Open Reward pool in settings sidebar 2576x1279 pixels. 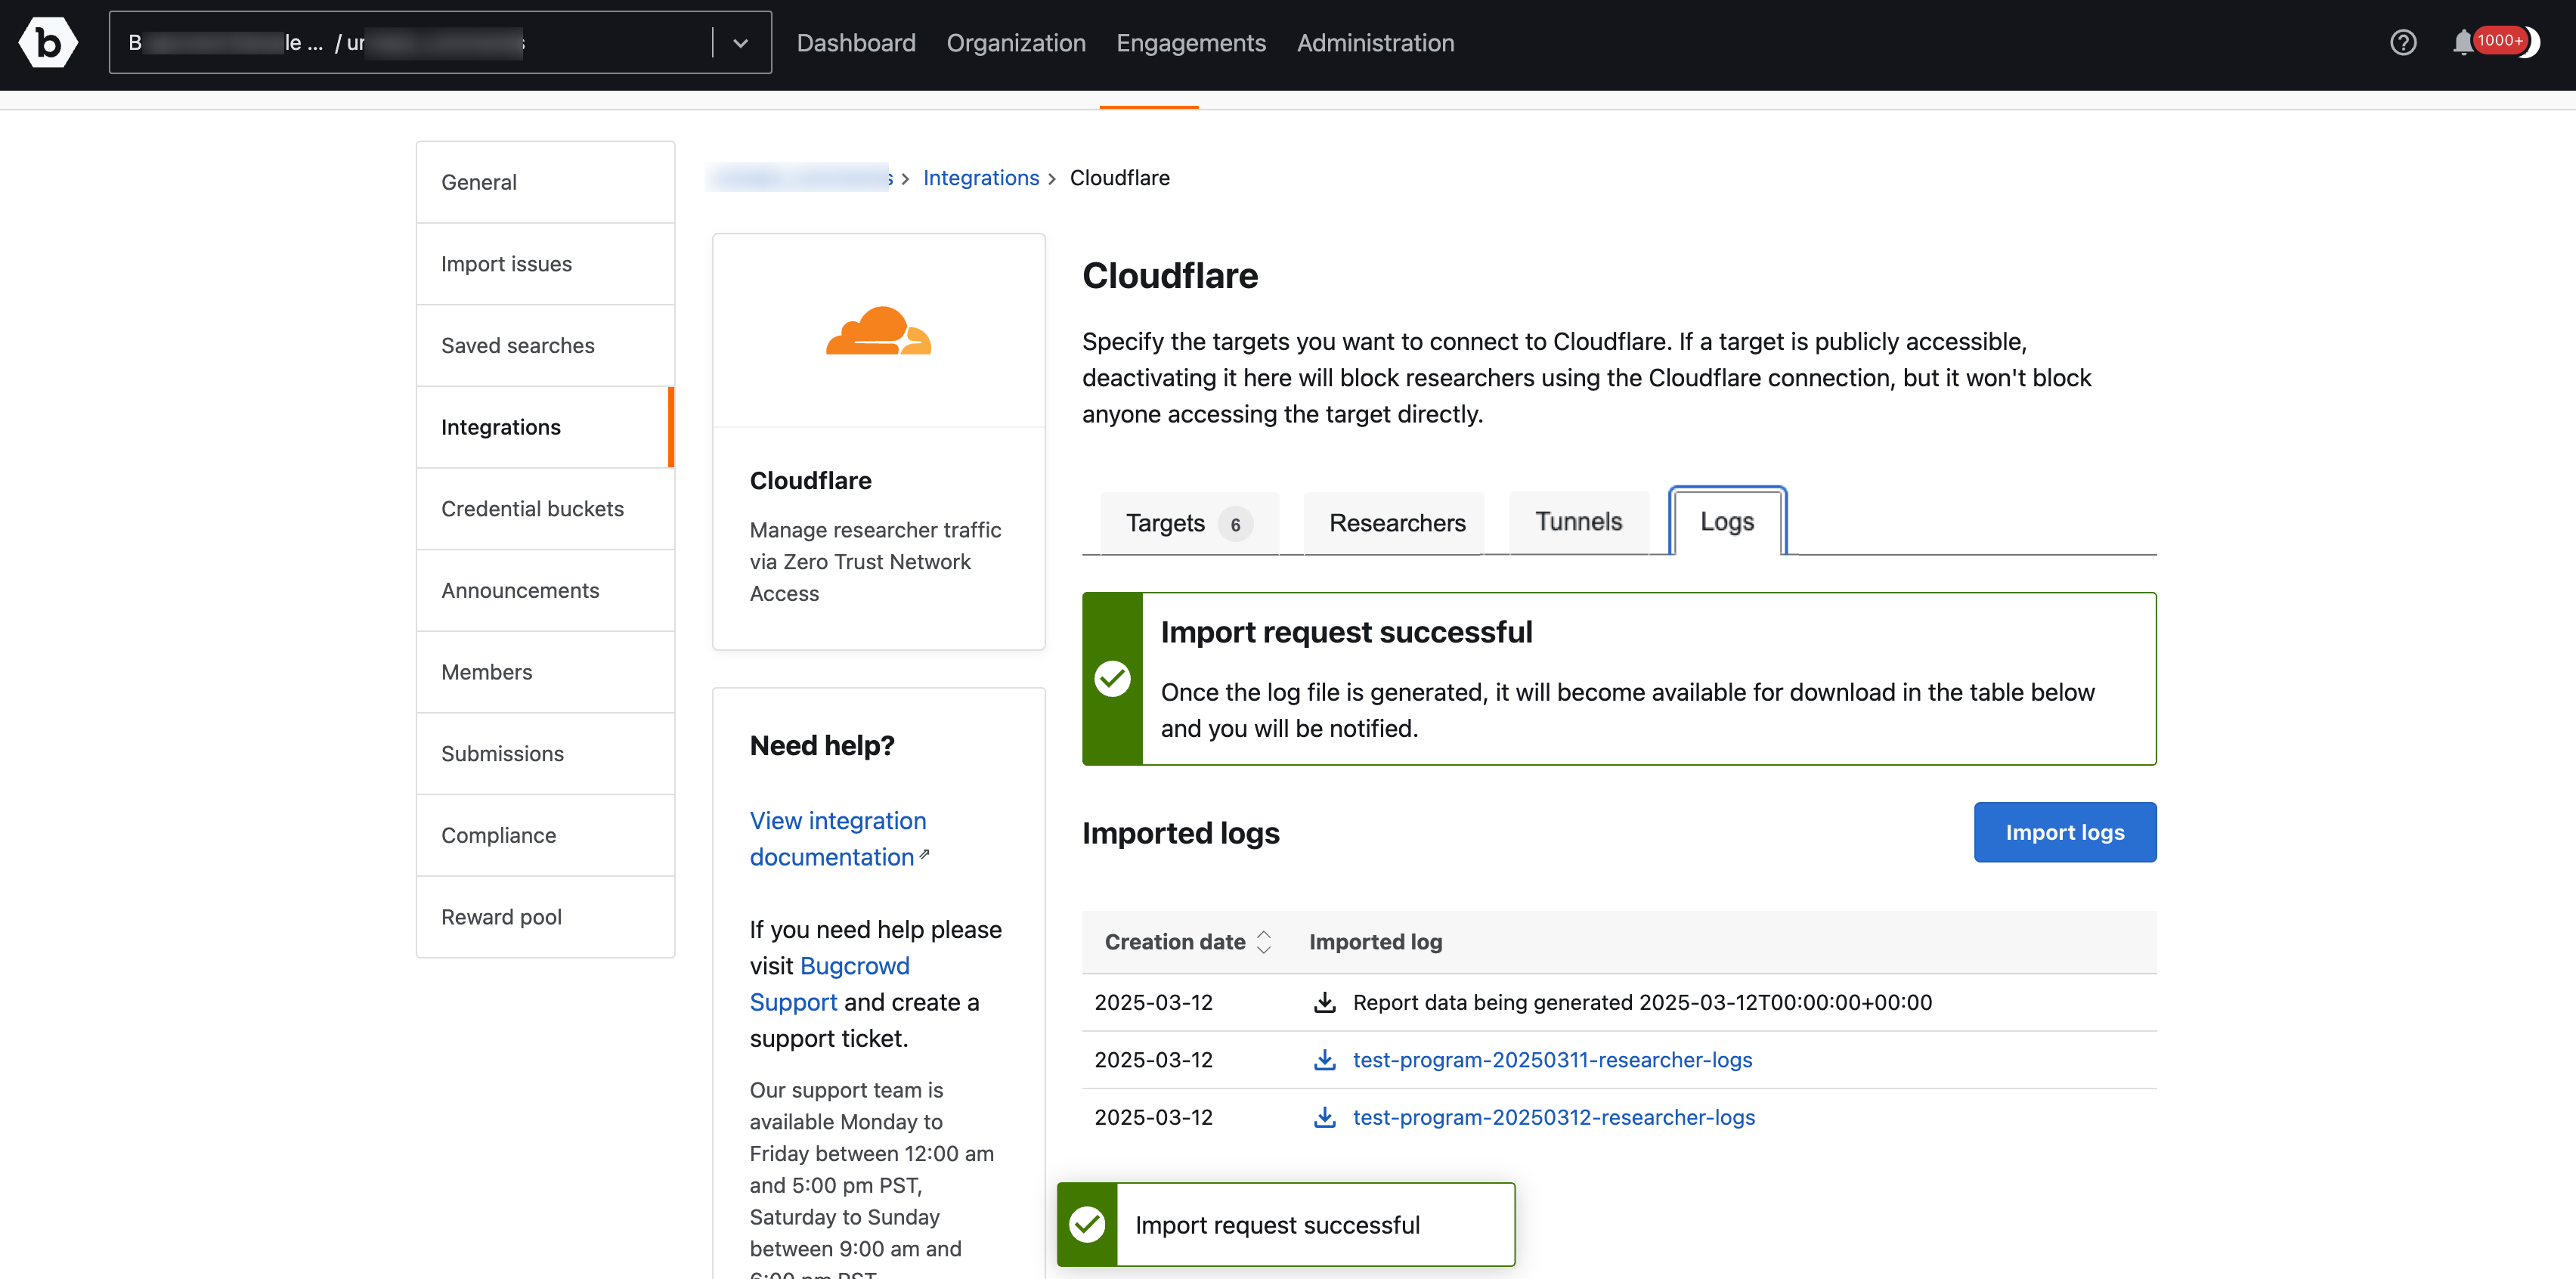(x=546, y=917)
